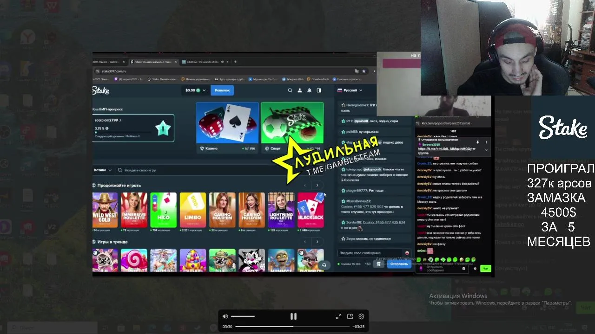The width and height of the screenshot is (595, 334).
Task: Expand the Казино filter dropdown
Action: (x=103, y=170)
